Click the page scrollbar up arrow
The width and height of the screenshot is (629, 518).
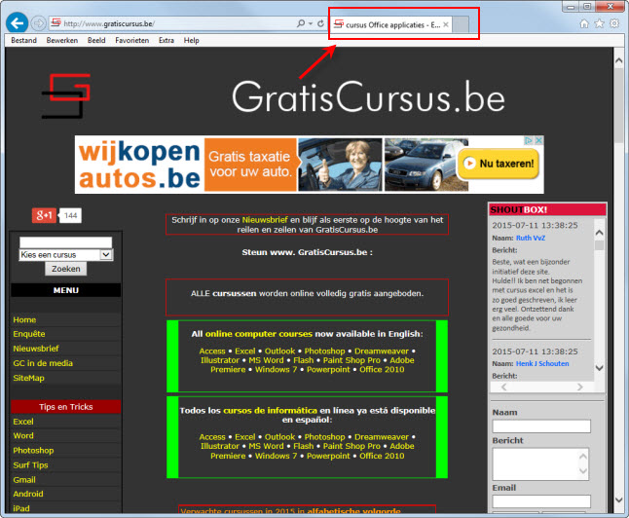tap(618, 61)
